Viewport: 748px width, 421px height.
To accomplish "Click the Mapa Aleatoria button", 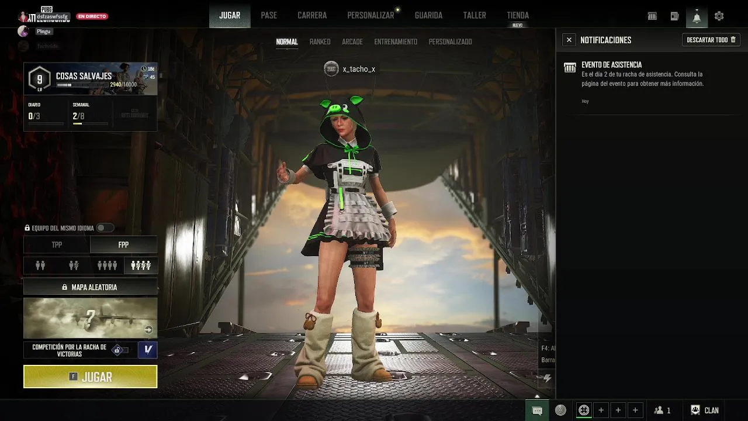I will click(91, 287).
